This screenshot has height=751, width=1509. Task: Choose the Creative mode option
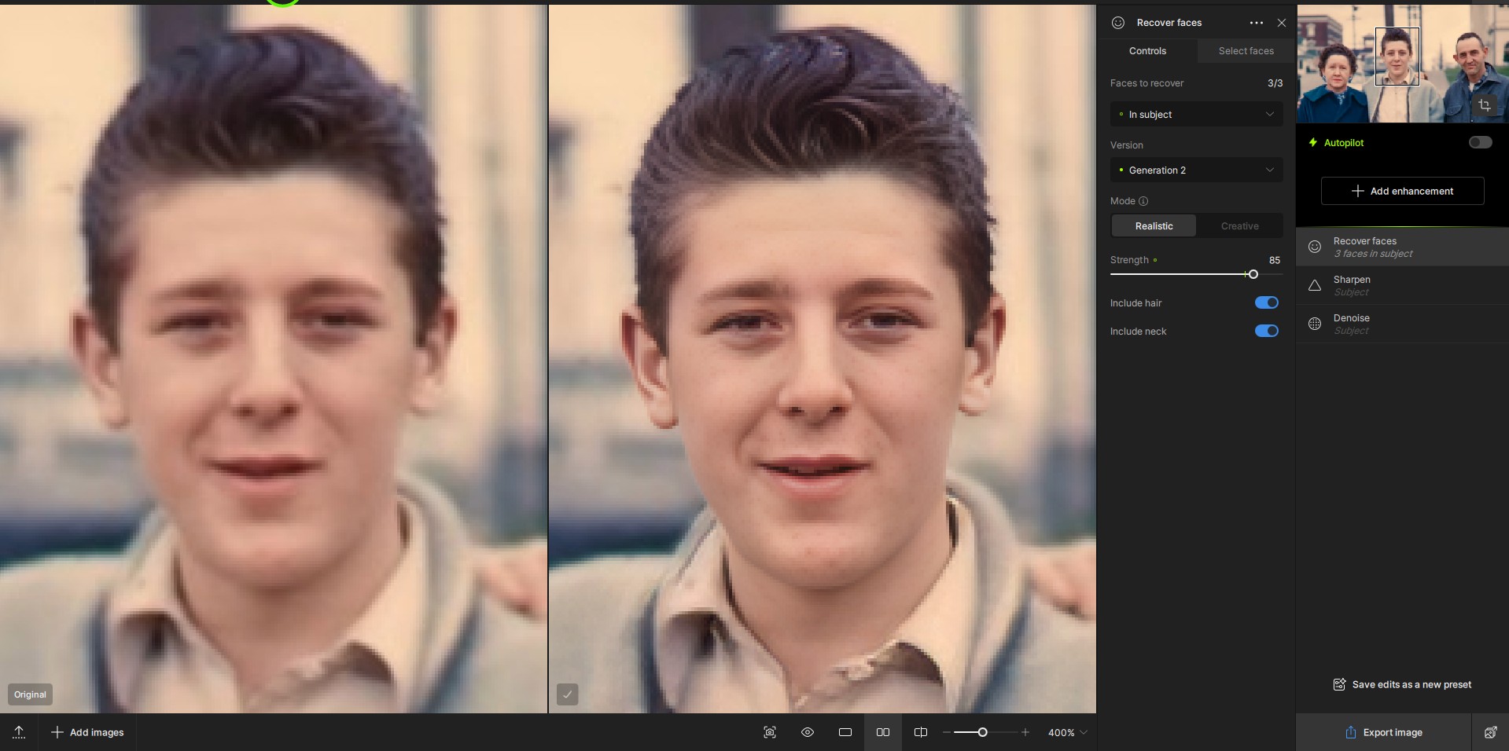click(x=1239, y=226)
